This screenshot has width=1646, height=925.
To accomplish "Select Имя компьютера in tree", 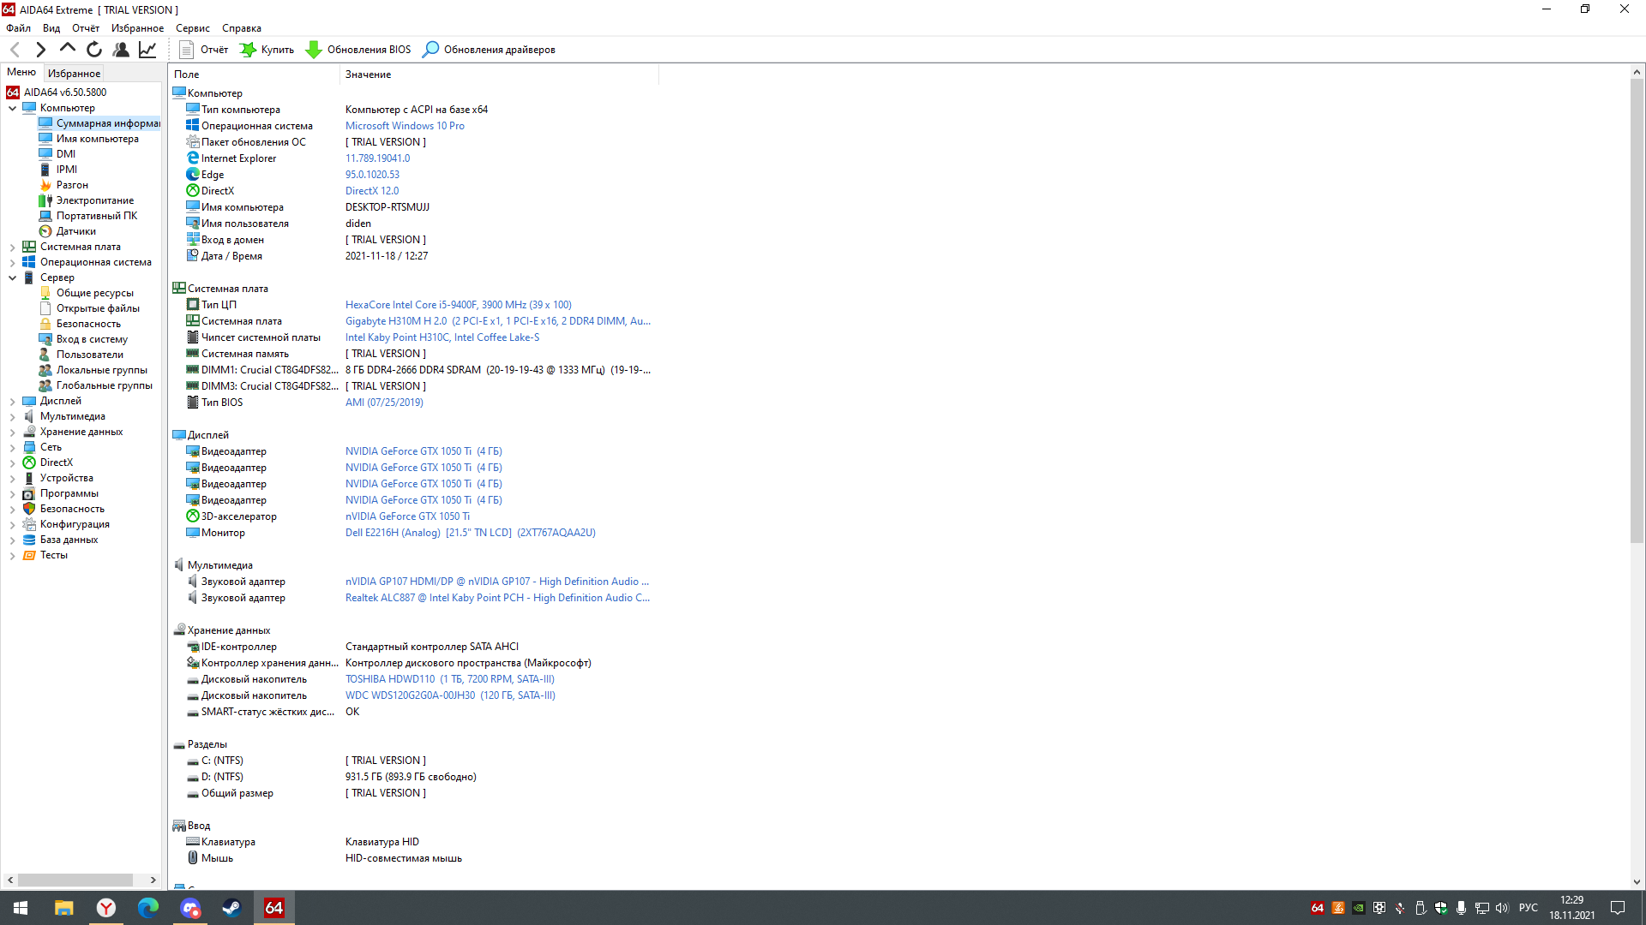I will [x=89, y=139].
